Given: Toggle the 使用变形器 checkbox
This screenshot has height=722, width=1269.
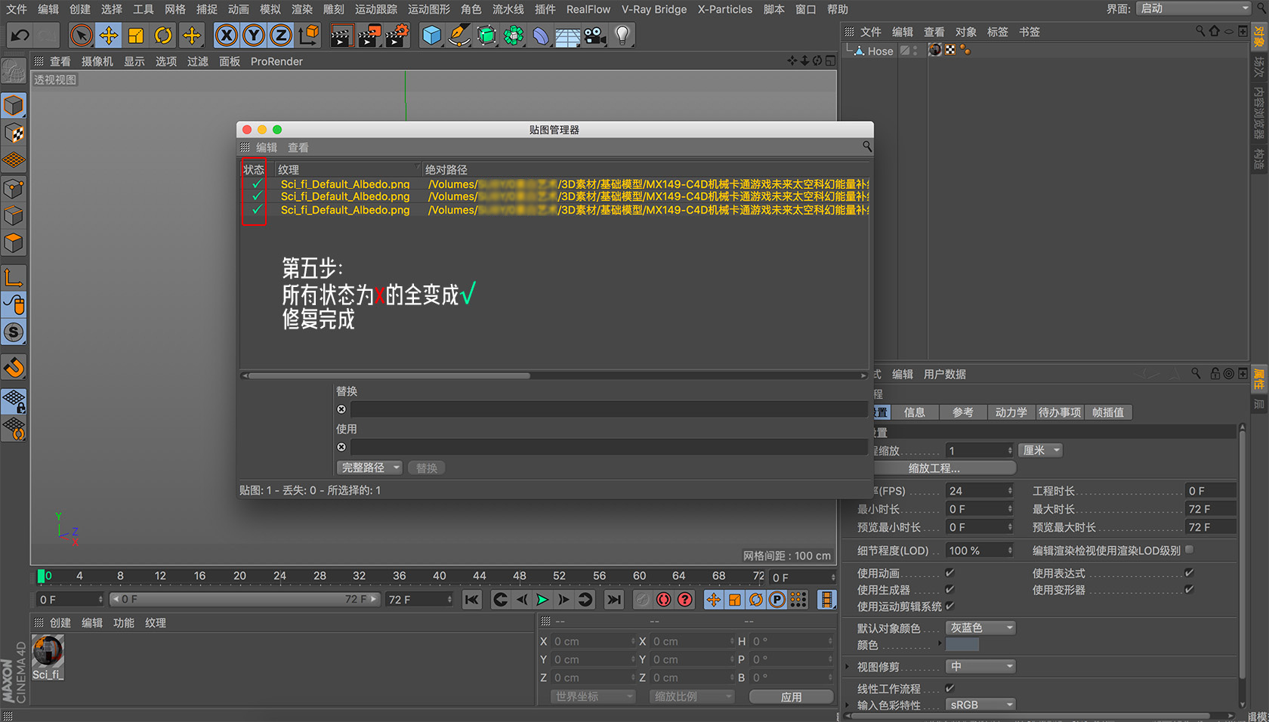Looking at the screenshot, I should pyautogui.click(x=1189, y=589).
